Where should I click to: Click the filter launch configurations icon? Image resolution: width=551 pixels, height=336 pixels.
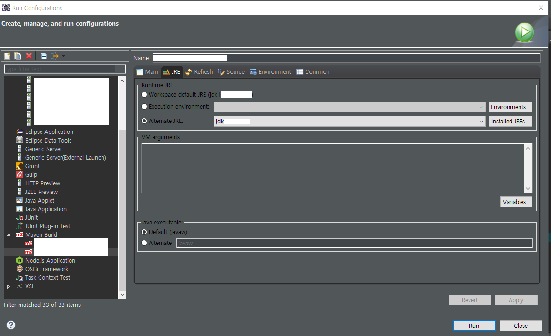pos(55,56)
